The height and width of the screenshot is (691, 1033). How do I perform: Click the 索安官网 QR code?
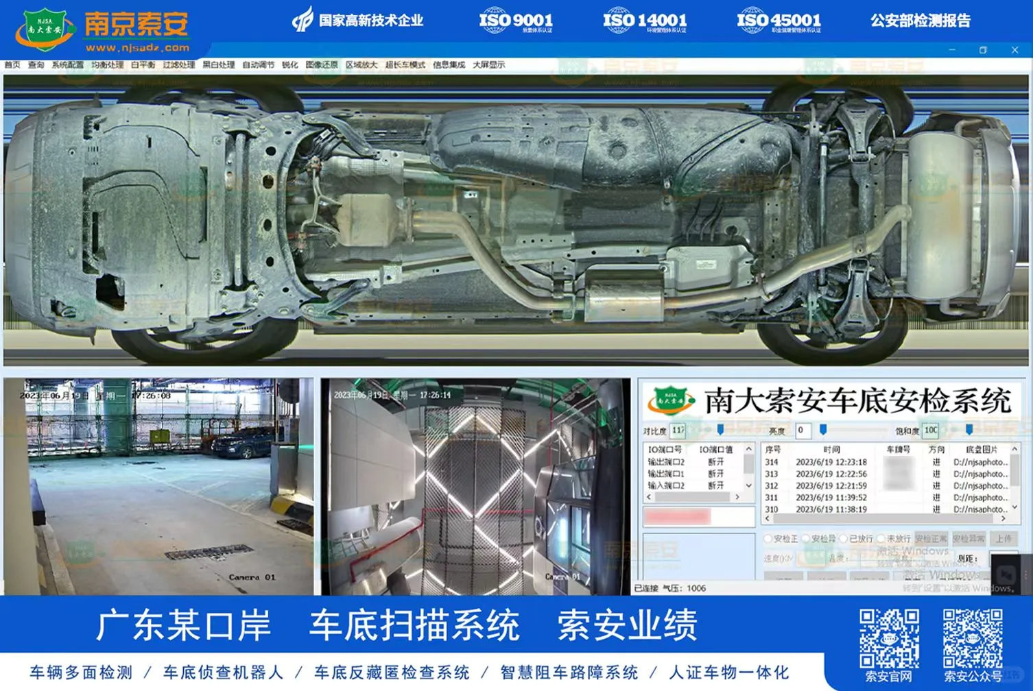point(889,638)
